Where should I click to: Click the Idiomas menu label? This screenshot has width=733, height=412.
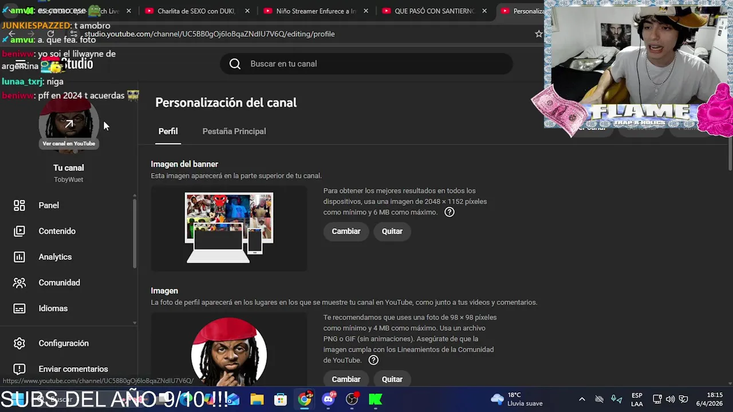(x=53, y=308)
